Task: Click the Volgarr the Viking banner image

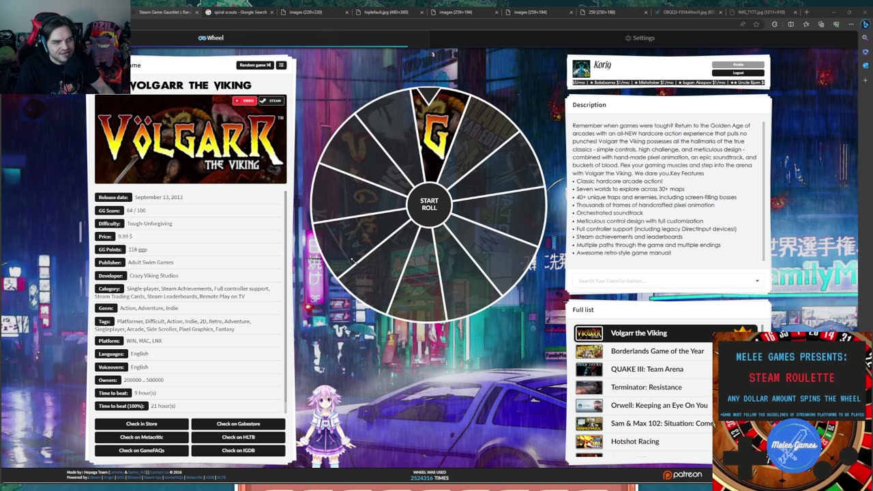Action: 190,139
